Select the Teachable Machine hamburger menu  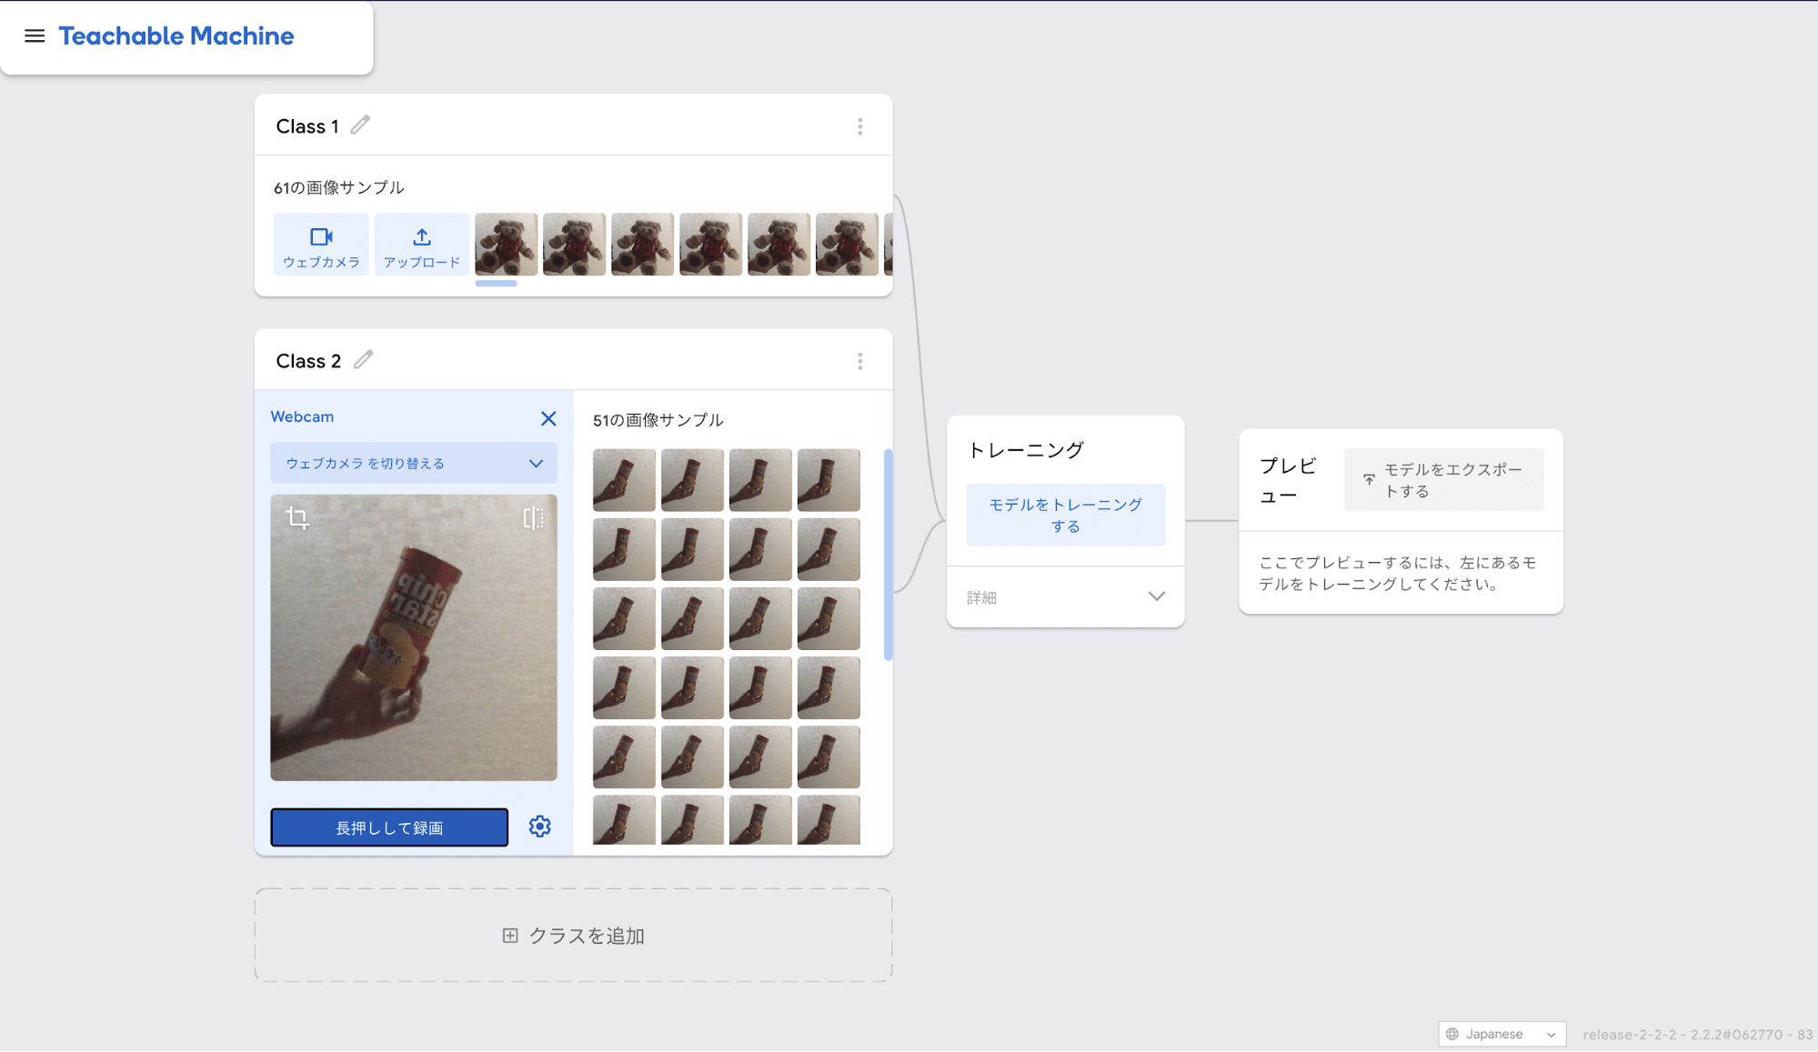pos(34,35)
